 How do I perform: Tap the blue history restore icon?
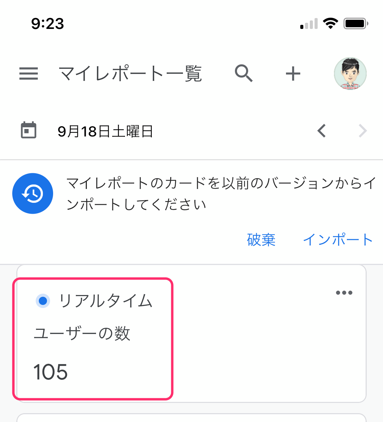[33, 194]
